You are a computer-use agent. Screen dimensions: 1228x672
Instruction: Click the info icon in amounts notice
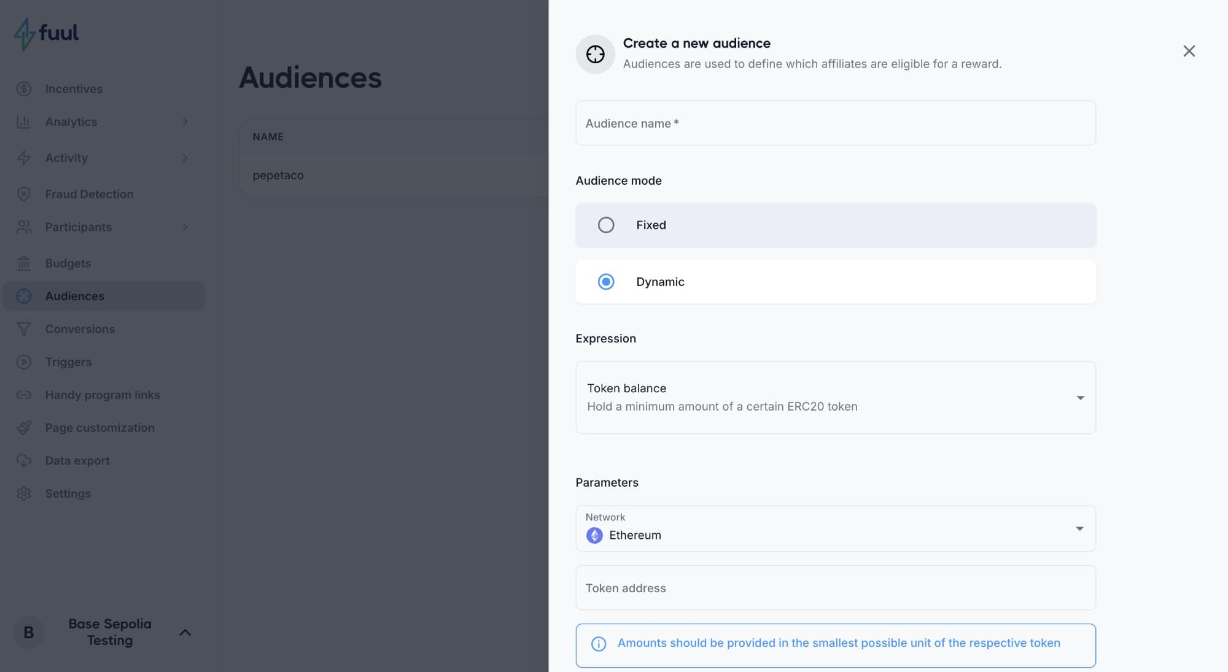(599, 644)
